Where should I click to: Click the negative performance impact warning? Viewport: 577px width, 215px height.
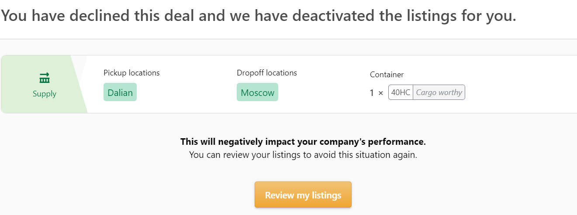point(303,142)
